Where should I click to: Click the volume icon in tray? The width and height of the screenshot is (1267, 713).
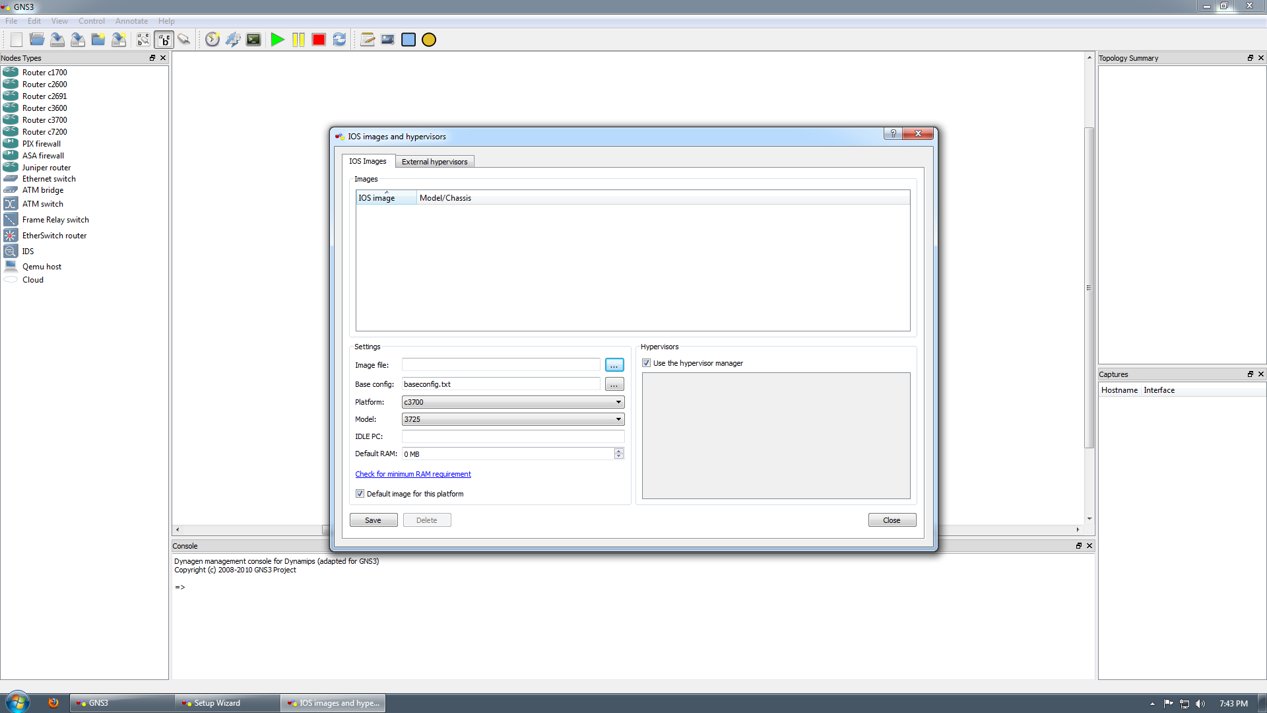(x=1200, y=704)
